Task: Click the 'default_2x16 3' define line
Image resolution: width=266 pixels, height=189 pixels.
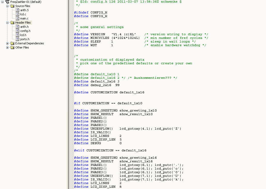Action: 97,81
